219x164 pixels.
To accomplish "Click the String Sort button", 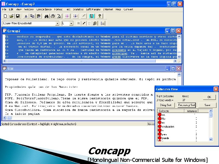I will pos(166,105).
